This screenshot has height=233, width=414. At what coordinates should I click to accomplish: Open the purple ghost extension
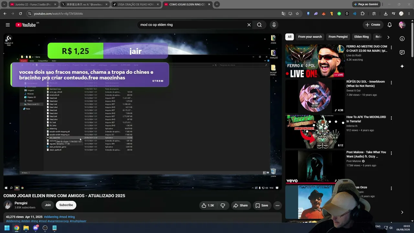click(x=316, y=14)
